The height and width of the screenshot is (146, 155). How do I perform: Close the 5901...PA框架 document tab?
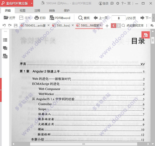(x=100, y=25)
